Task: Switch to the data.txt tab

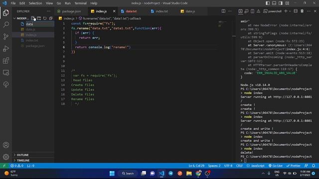Action: [x=131, y=11]
